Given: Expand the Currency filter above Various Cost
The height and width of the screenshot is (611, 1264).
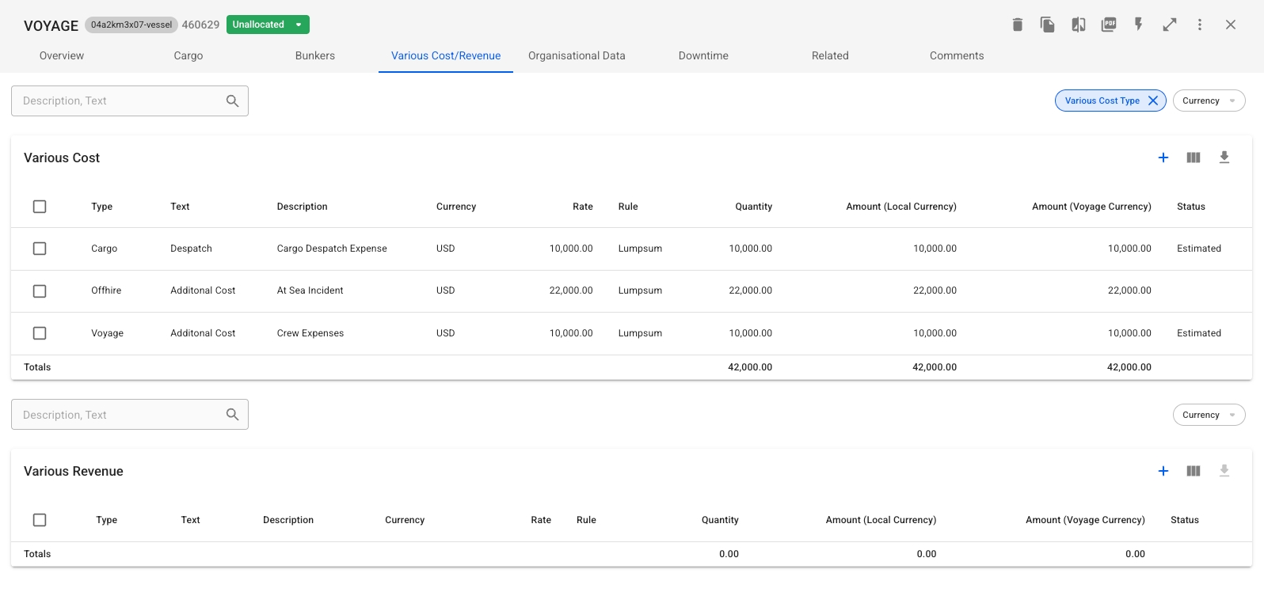Looking at the screenshot, I should click(1209, 101).
